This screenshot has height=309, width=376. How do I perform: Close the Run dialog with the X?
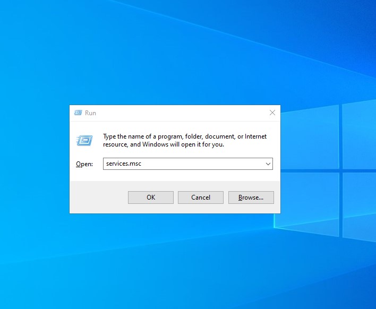(272, 113)
